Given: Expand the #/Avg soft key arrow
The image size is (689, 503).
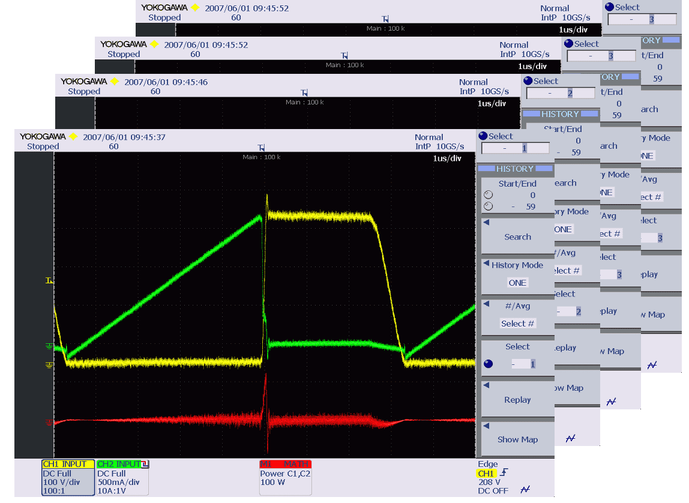Looking at the screenshot, I should pos(487,304).
